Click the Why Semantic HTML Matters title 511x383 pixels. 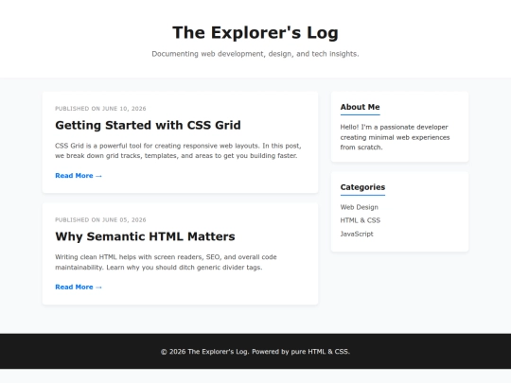(145, 236)
